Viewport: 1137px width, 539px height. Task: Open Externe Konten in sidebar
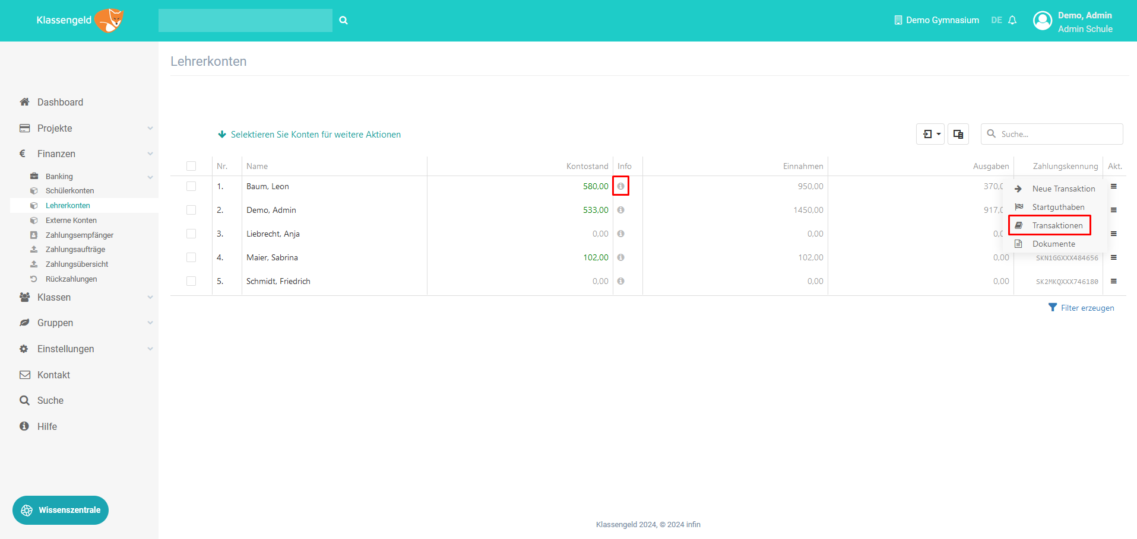(71, 221)
